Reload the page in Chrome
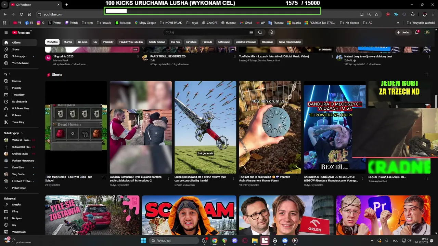 tap(21, 14)
